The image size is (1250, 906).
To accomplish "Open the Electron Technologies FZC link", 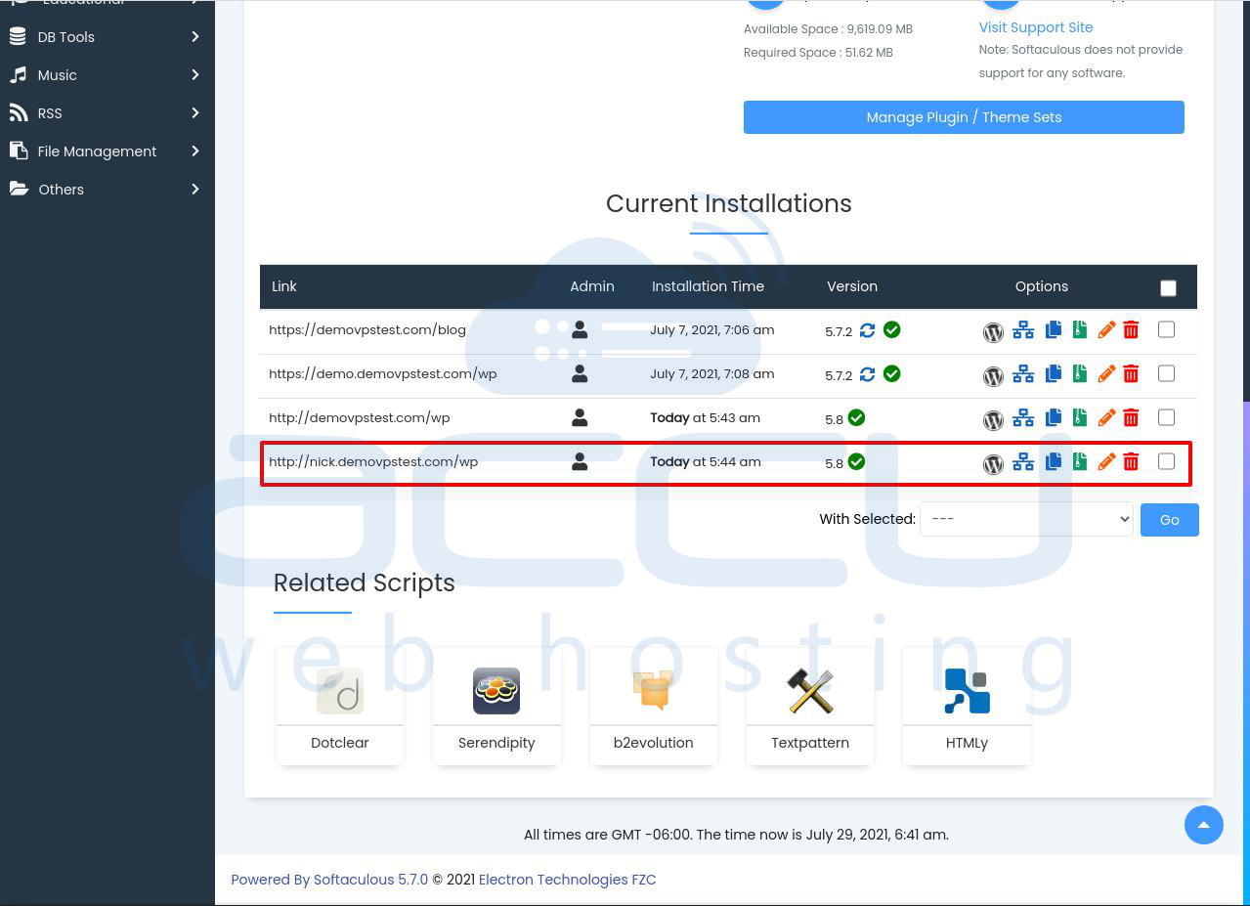I will [x=567, y=880].
